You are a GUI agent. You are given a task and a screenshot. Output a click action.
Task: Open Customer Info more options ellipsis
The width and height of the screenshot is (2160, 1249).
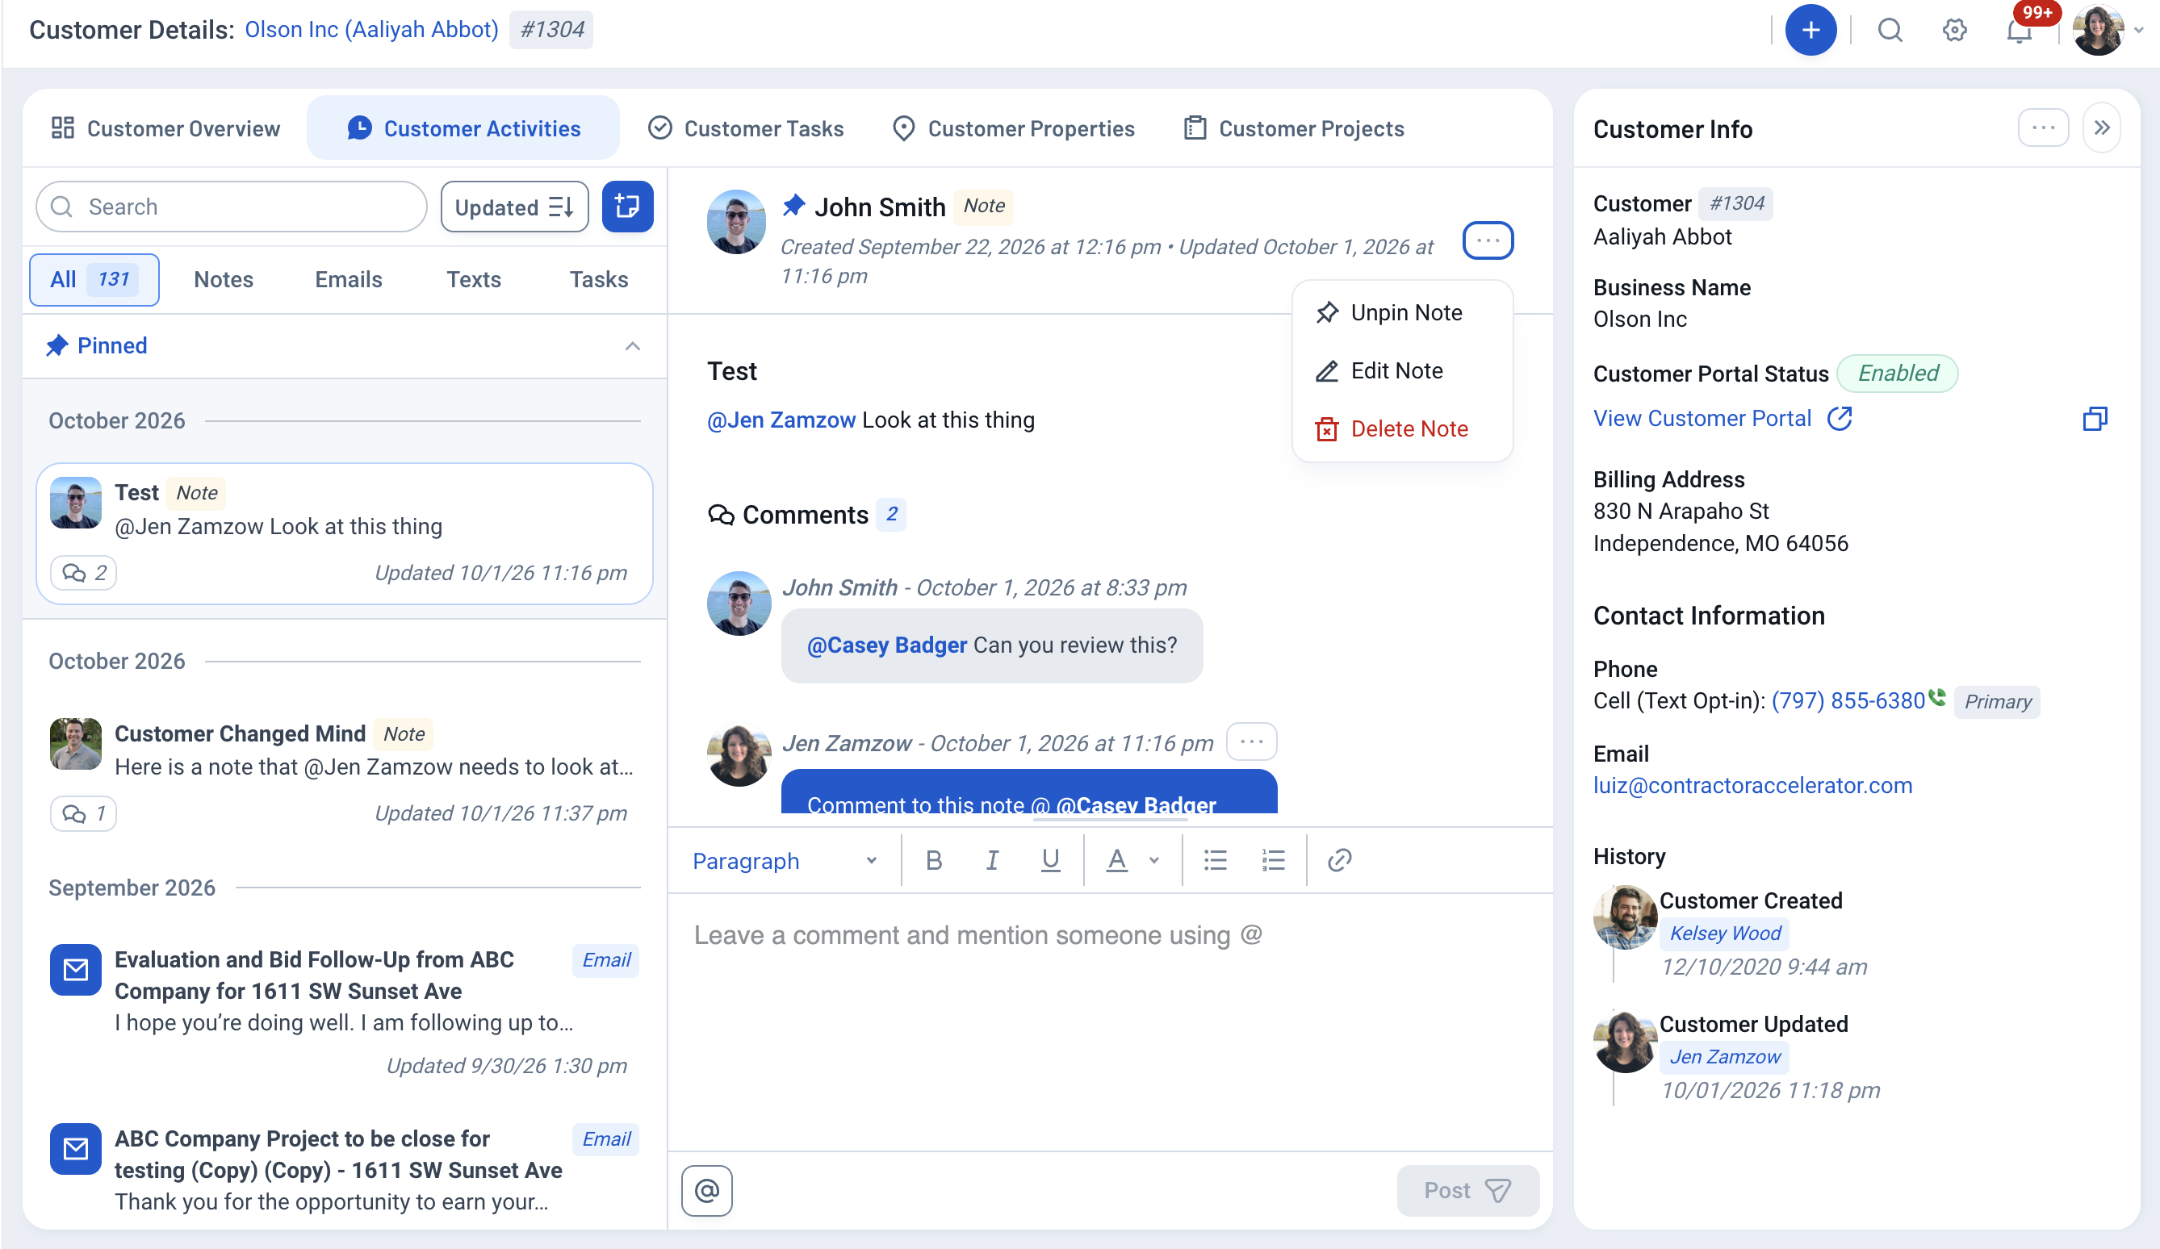[2044, 128]
